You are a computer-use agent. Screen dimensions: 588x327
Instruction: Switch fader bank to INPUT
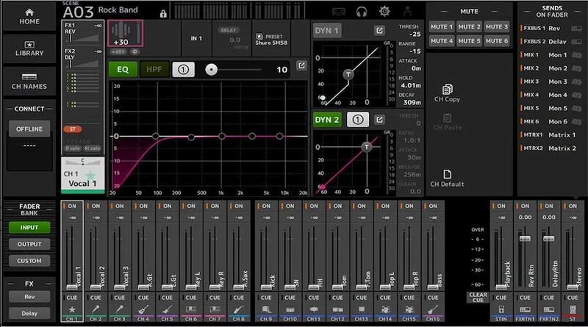pyautogui.click(x=29, y=228)
